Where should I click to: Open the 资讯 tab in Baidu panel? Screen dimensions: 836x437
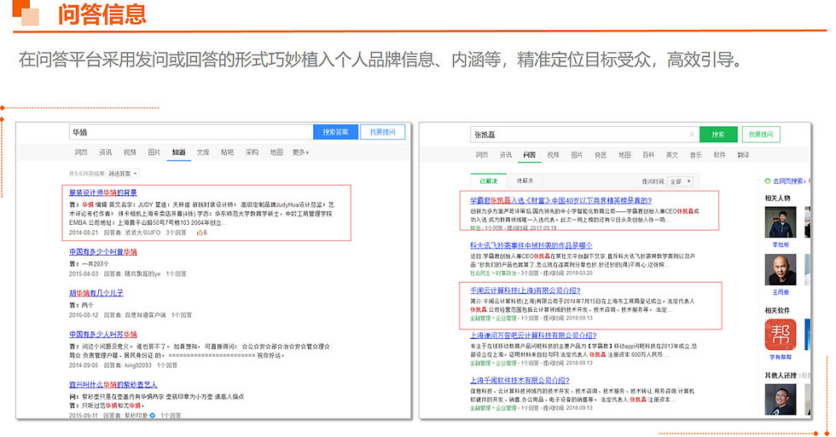(106, 152)
